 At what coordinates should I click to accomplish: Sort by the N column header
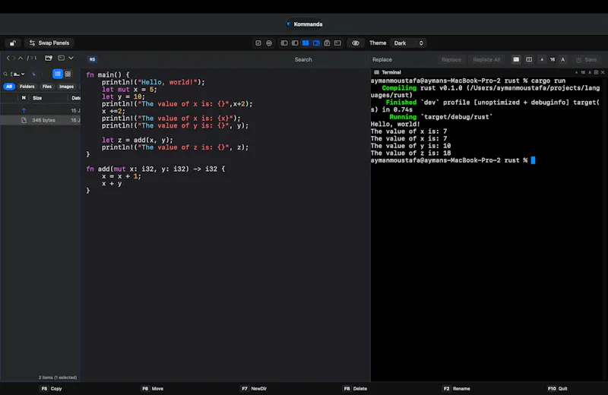[24, 98]
